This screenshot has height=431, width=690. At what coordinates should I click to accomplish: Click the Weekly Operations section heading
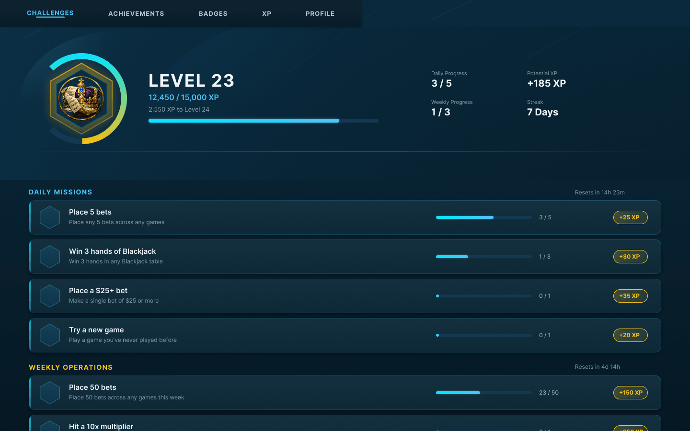tap(71, 367)
